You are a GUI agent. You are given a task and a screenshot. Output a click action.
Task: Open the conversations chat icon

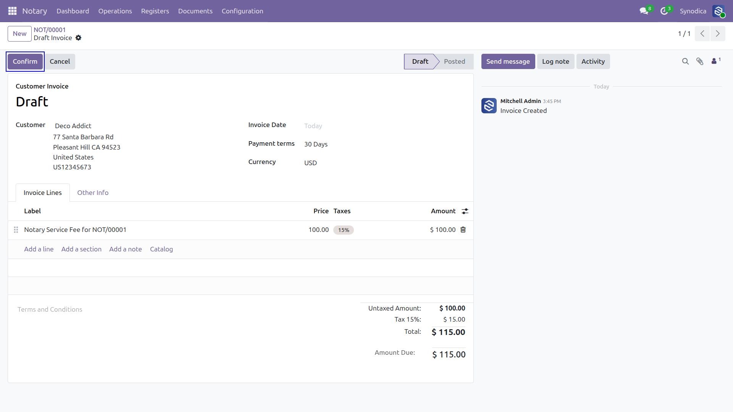(x=644, y=11)
